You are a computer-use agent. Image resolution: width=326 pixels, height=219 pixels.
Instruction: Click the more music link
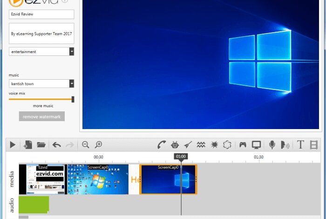click(43, 106)
